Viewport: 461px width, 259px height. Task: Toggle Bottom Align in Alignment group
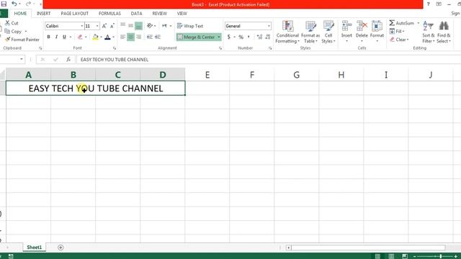click(138, 26)
